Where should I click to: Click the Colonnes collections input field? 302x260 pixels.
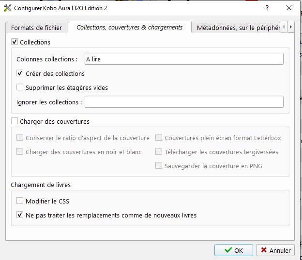click(184, 59)
